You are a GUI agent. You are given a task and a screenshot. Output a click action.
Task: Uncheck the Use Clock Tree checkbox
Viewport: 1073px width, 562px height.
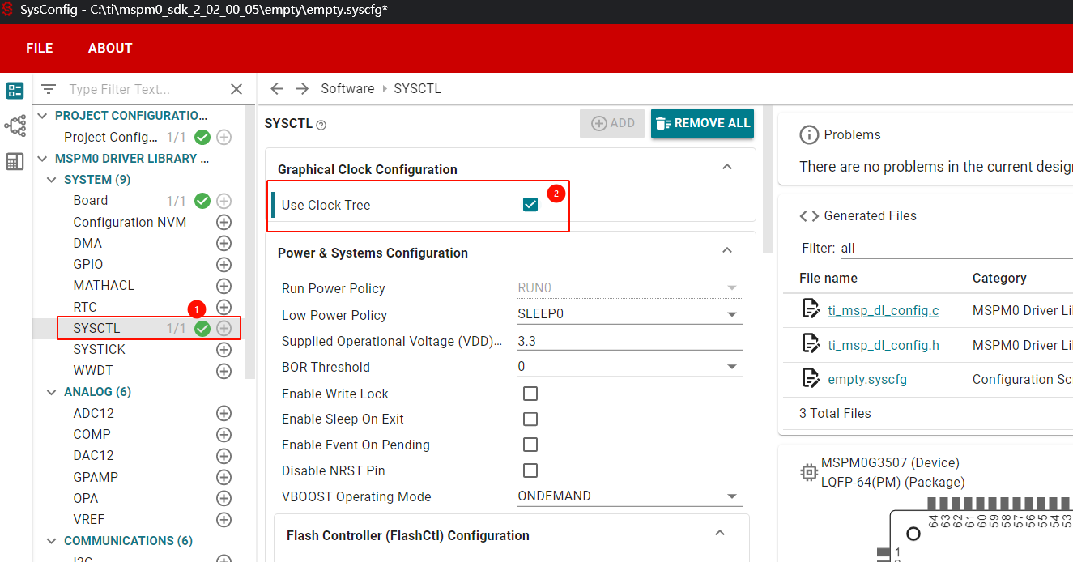pyautogui.click(x=530, y=205)
